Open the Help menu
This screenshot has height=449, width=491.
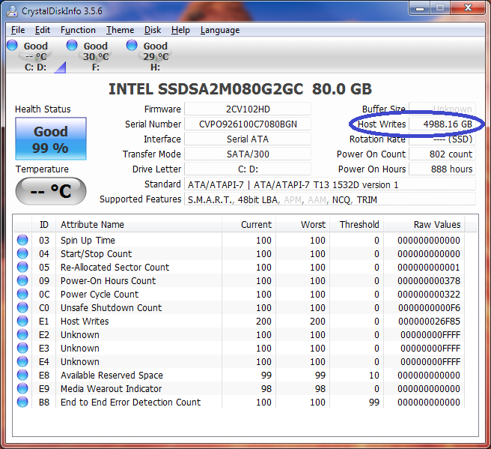(x=180, y=30)
